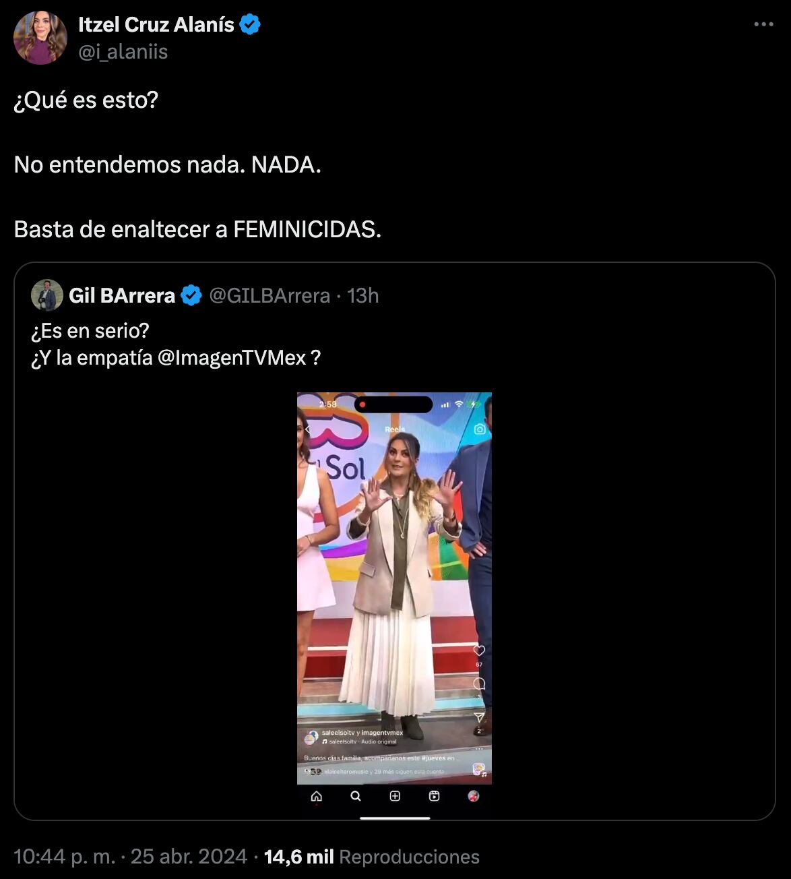791x879 pixels.
Task: Tap the back arrow in the Reels video
Action: pos(307,429)
